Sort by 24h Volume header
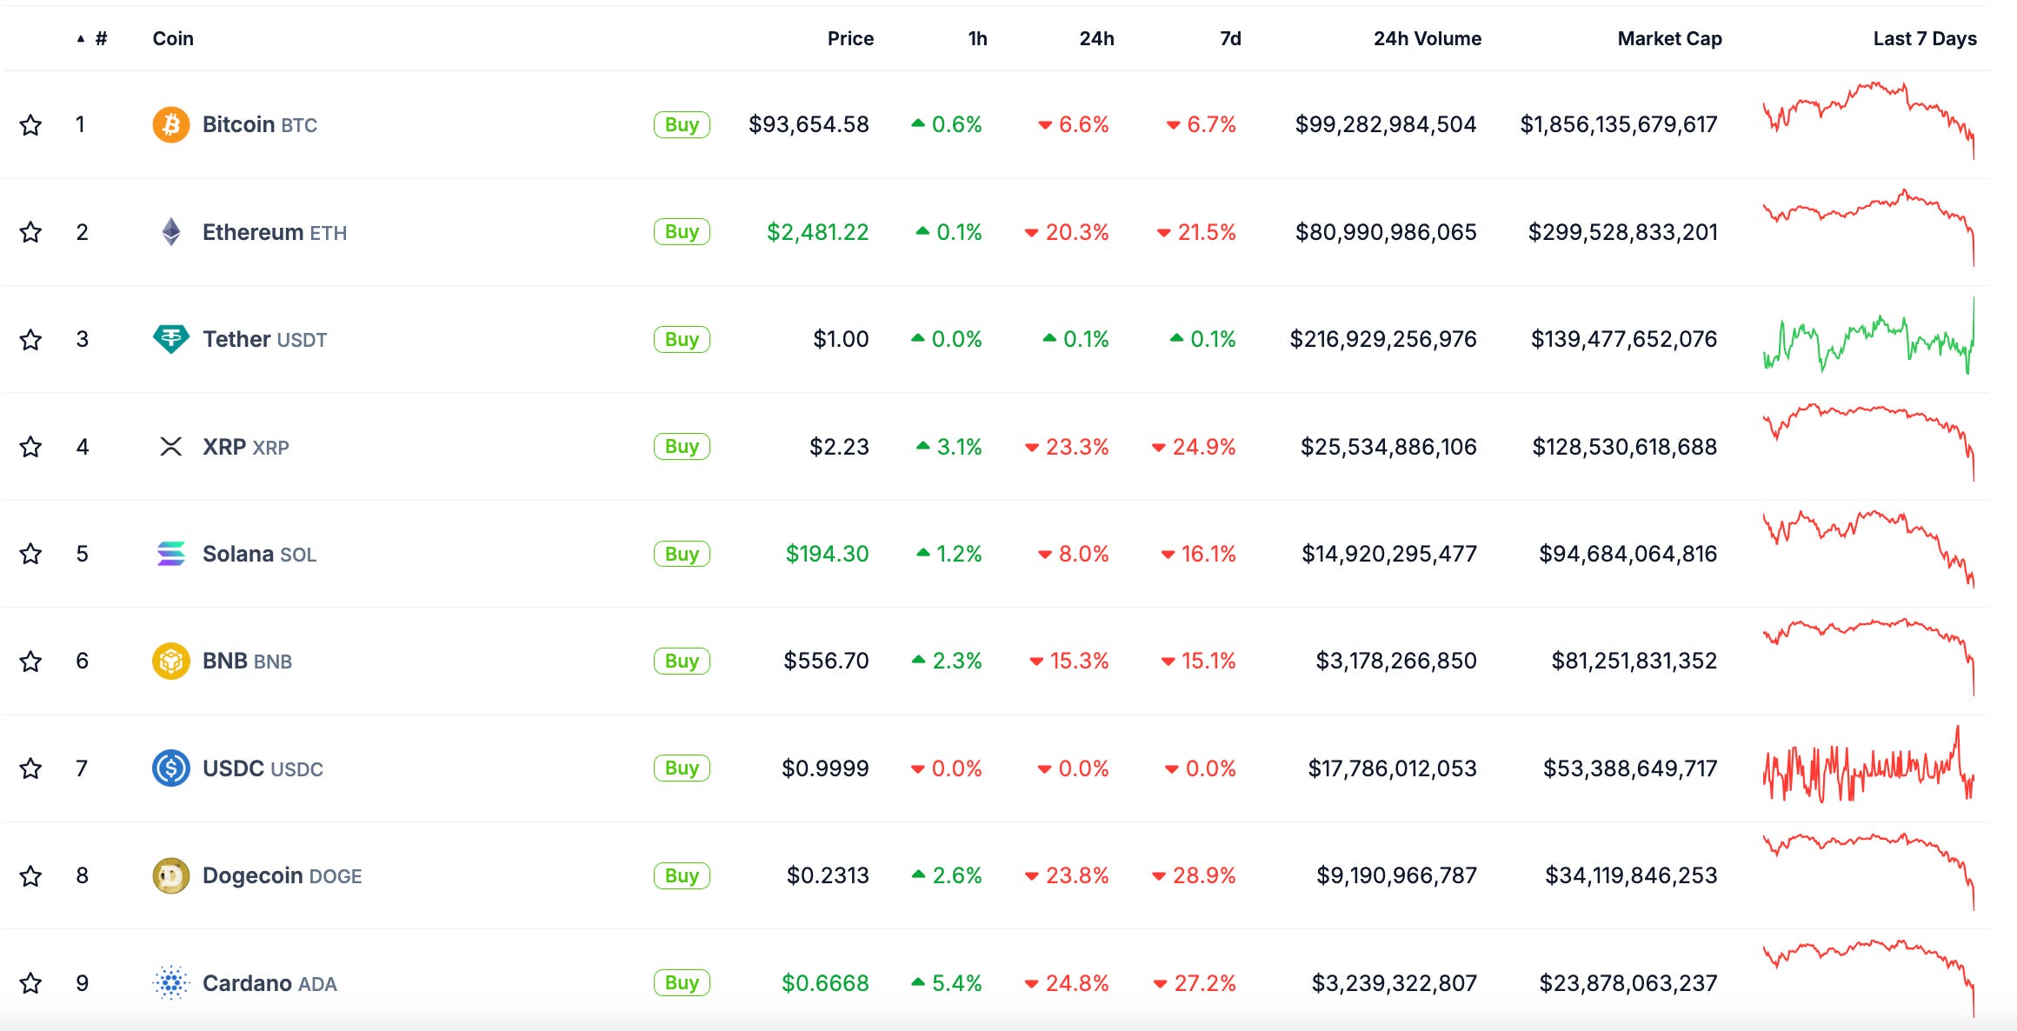Image resolution: width=2017 pixels, height=1031 pixels. click(1428, 38)
